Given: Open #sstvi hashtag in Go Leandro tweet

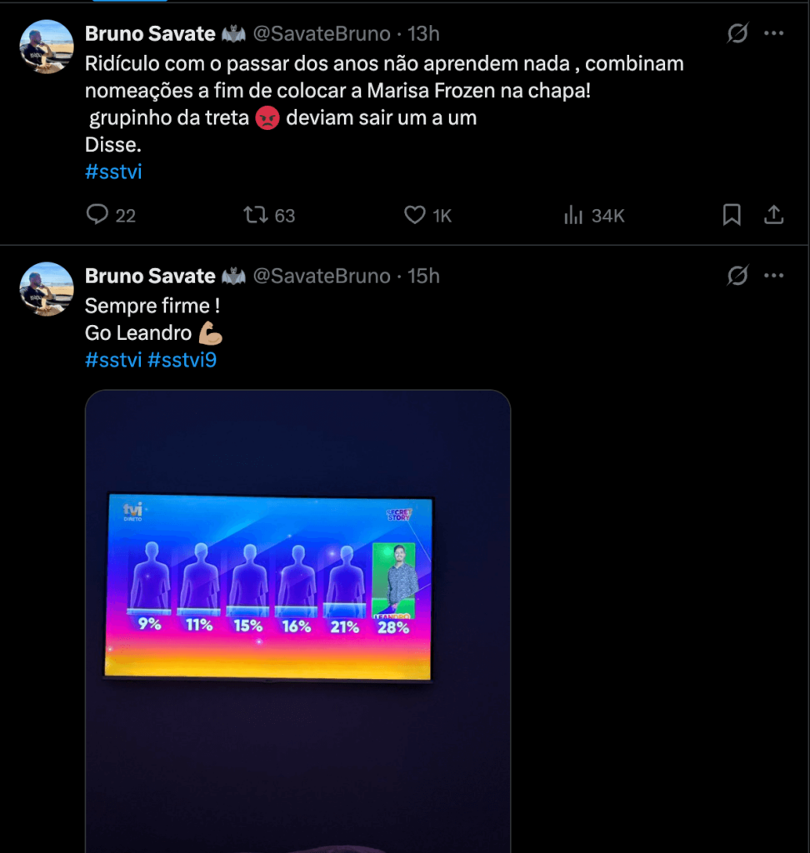Looking at the screenshot, I should pyautogui.click(x=113, y=360).
